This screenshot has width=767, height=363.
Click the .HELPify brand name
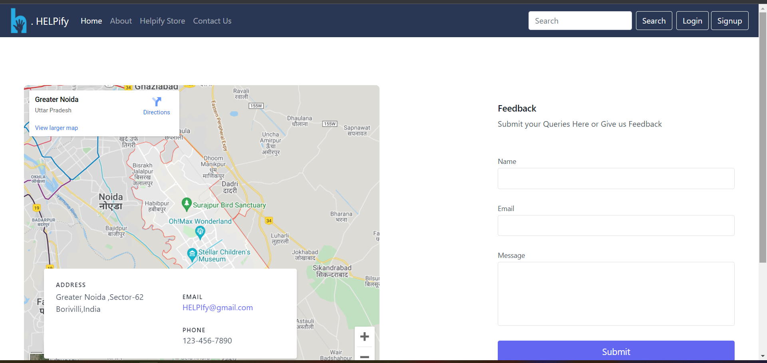50,21
